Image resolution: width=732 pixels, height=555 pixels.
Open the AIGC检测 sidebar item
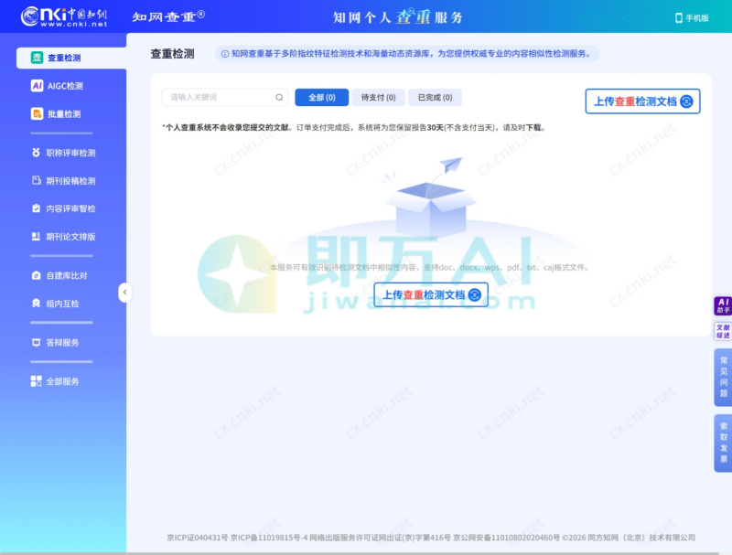coord(57,85)
